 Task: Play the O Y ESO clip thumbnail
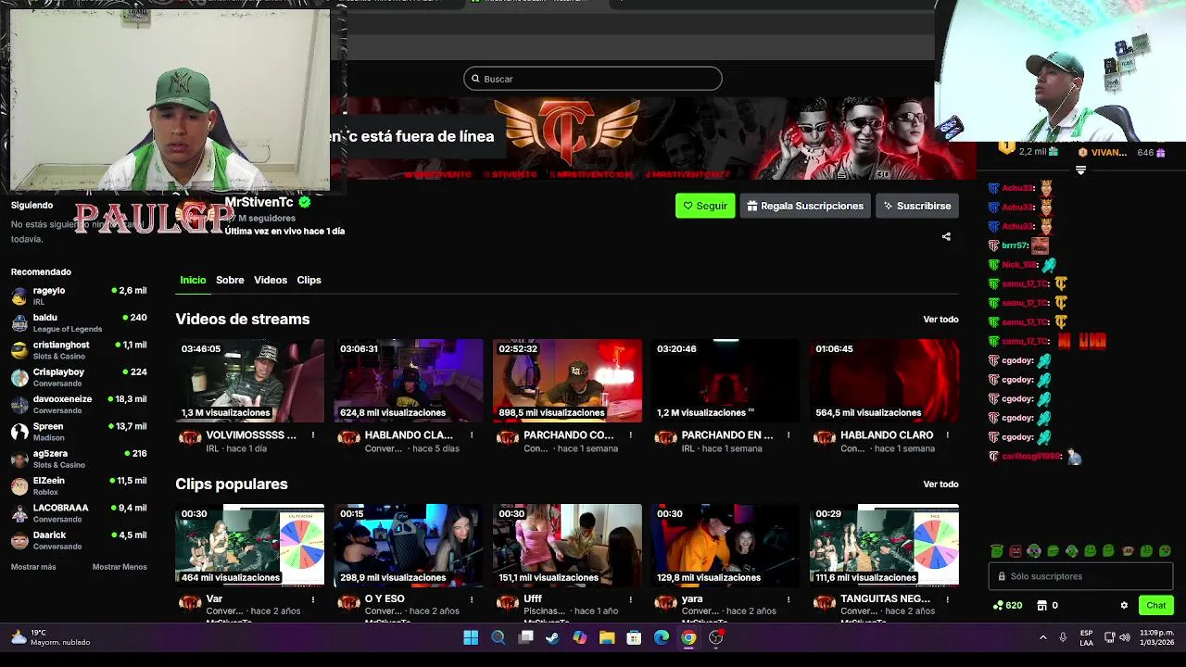[409, 545]
